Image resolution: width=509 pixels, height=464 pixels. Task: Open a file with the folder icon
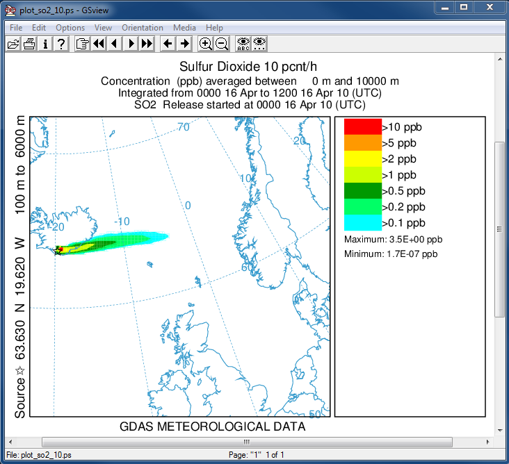click(x=13, y=44)
